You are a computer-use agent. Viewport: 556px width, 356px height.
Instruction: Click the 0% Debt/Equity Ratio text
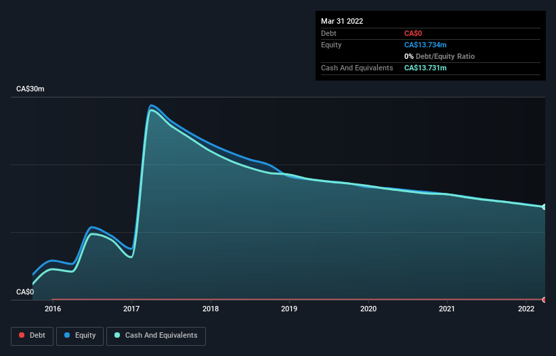[440, 56]
